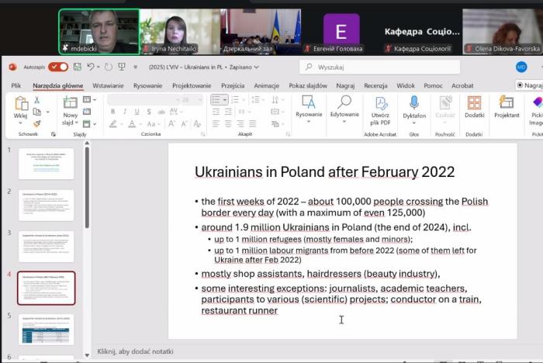Start the slideshow from the quick access icon
The height and width of the screenshot is (363, 543).
tap(122, 67)
